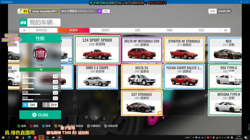
Task: Click the NVIDIA tray icon
Action: [193, 138]
